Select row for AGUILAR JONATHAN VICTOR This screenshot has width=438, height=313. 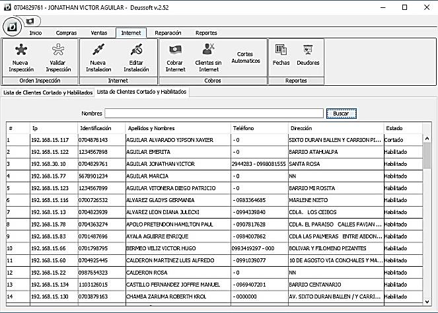[160, 164]
